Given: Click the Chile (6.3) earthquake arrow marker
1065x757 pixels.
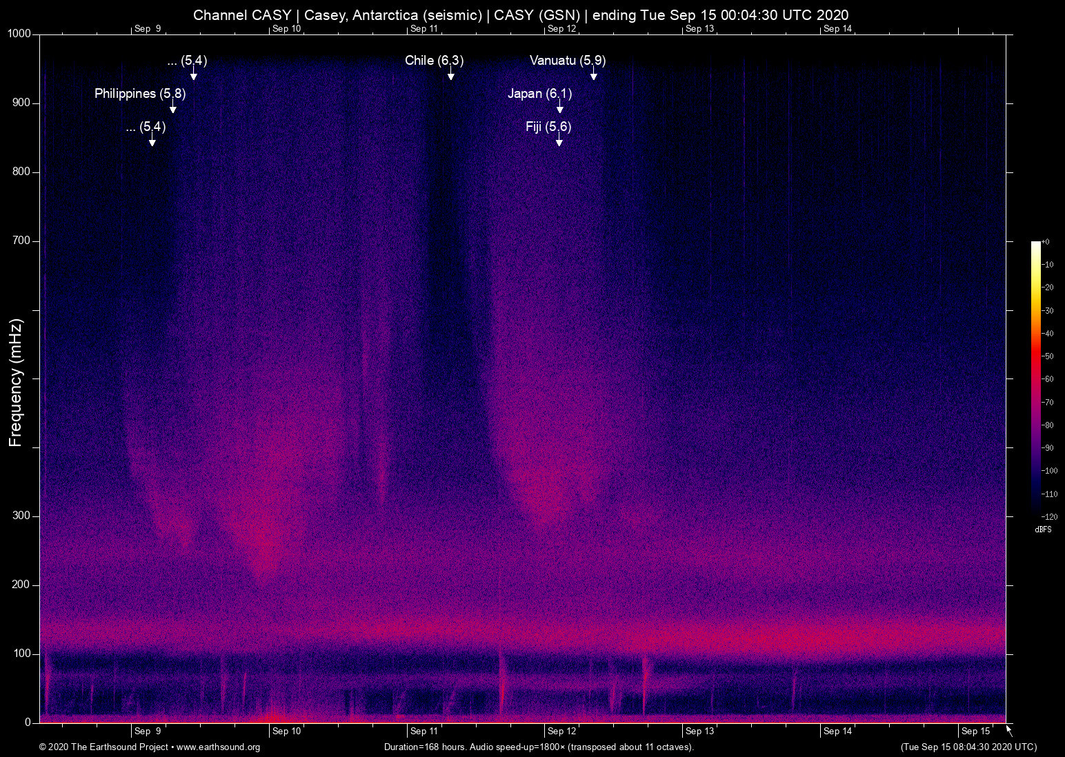Looking at the screenshot, I should tap(452, 74).
